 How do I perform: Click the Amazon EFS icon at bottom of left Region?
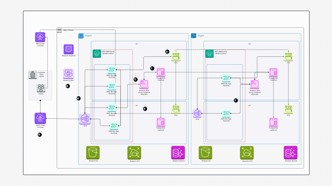click(134, 153)
